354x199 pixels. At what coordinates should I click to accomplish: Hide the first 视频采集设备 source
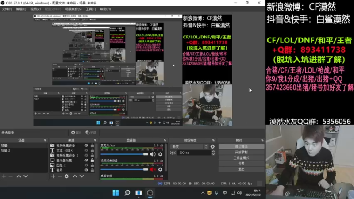tap(86, 145)
